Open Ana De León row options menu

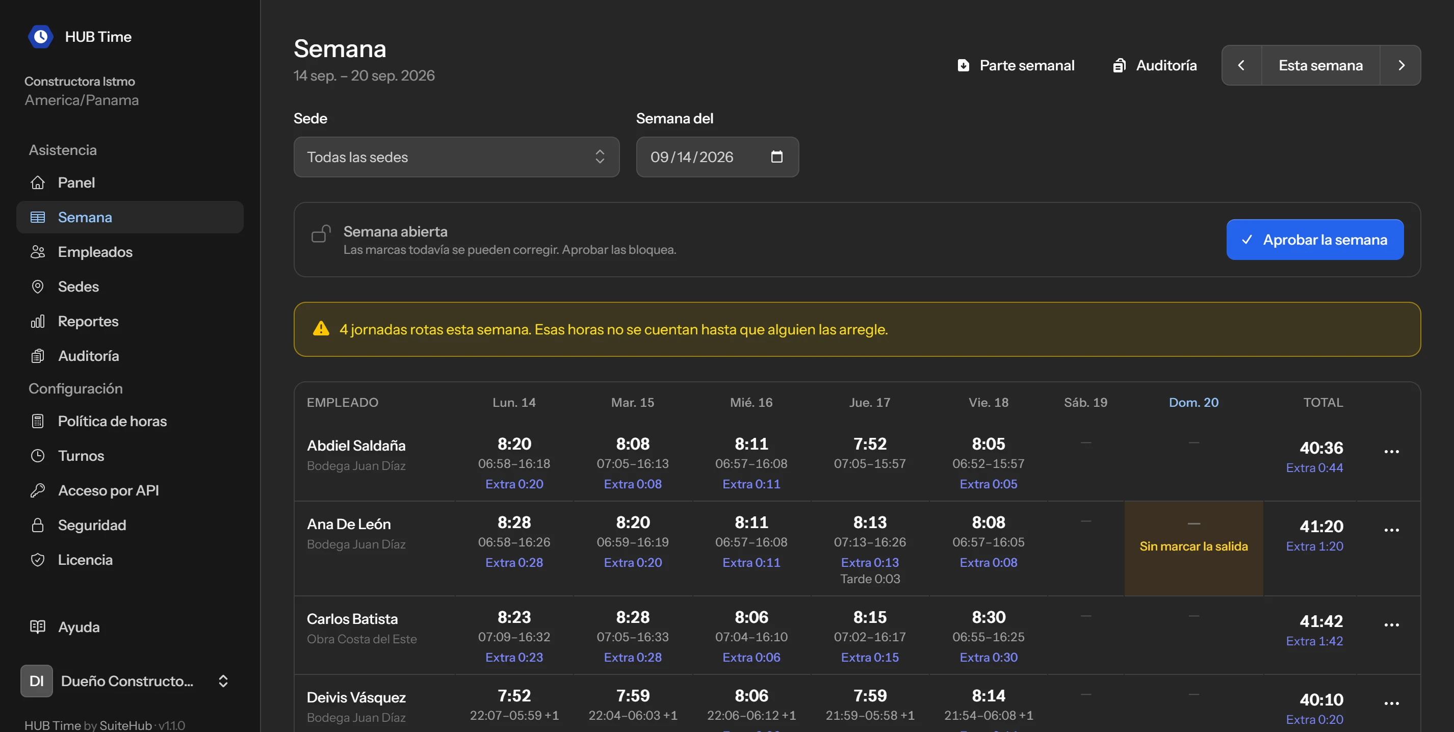point(1391,530)
